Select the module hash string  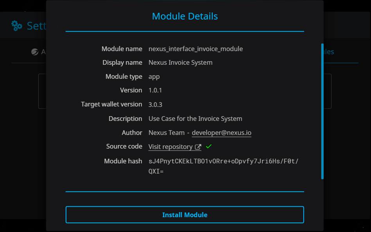[223, 166]
